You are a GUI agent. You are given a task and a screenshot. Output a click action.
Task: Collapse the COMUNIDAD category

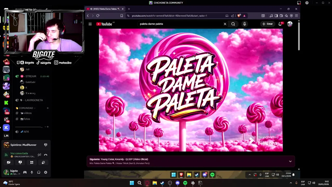click(x=26, y=108)
